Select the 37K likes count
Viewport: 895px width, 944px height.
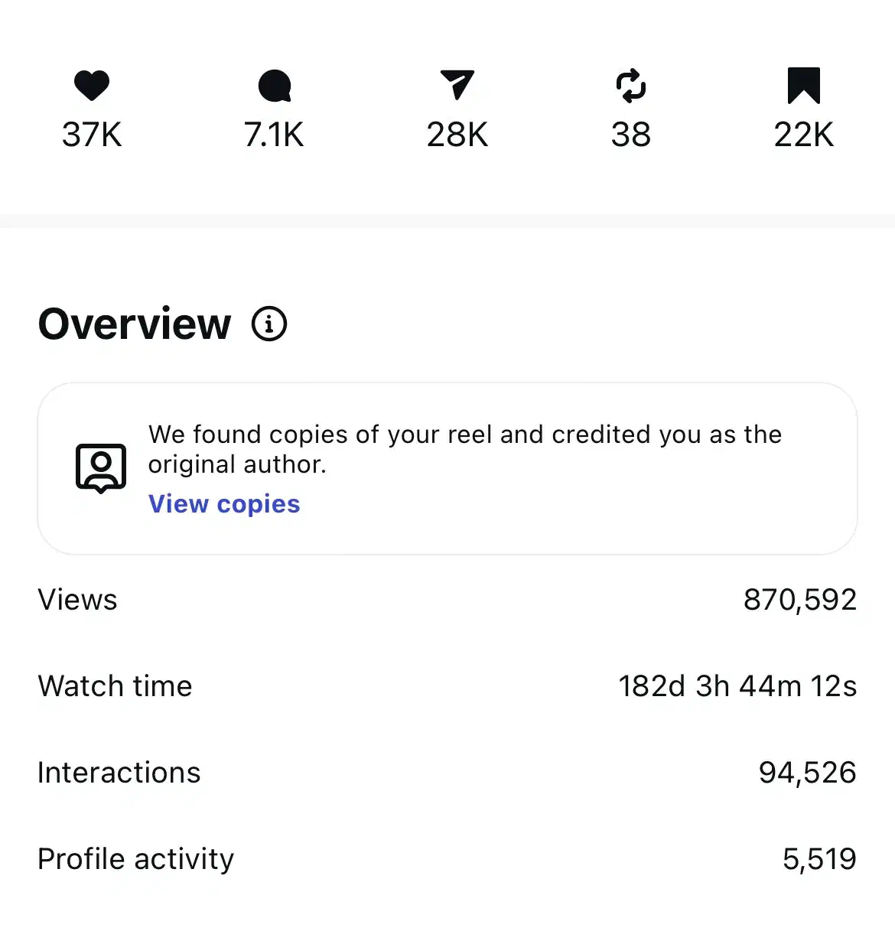click(92, 135)
